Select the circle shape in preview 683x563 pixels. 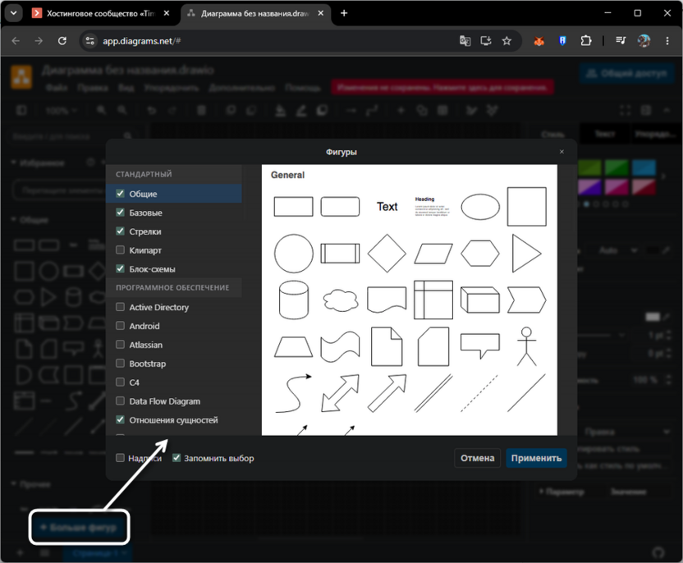point(294,254)
